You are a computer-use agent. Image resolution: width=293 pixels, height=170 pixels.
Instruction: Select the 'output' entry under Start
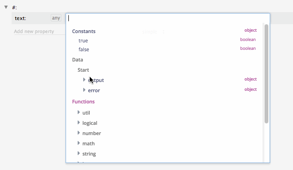96,80
